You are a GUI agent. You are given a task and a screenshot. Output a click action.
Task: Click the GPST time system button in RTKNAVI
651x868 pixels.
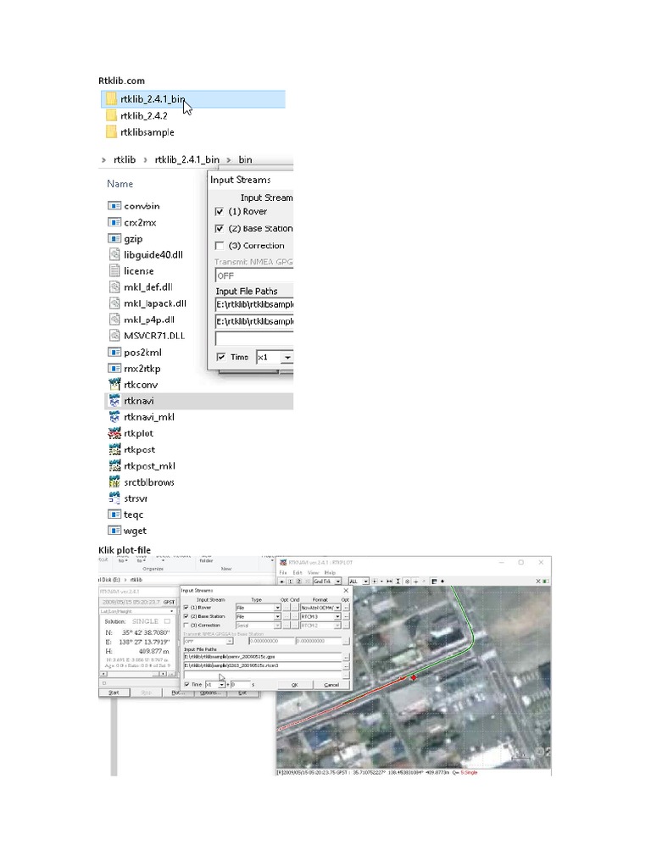click(169, 603)
